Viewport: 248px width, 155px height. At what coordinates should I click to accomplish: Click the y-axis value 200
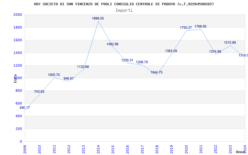(x=19, y=129)
